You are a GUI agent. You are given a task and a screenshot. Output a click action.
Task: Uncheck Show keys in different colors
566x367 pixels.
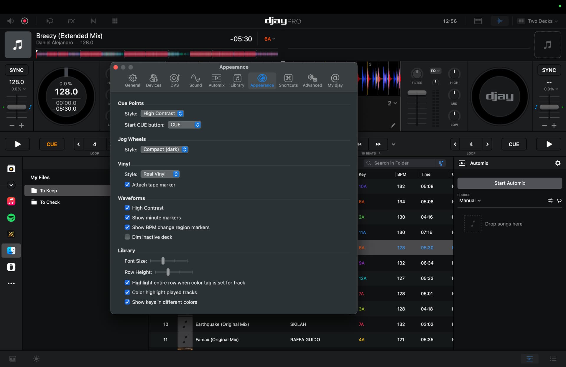[127, 302]
